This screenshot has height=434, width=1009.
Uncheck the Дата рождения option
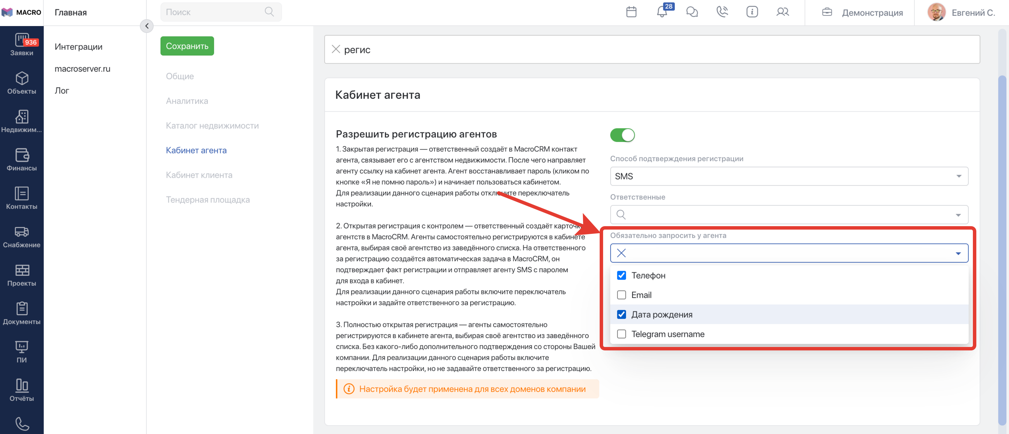[x=621, y=315]
